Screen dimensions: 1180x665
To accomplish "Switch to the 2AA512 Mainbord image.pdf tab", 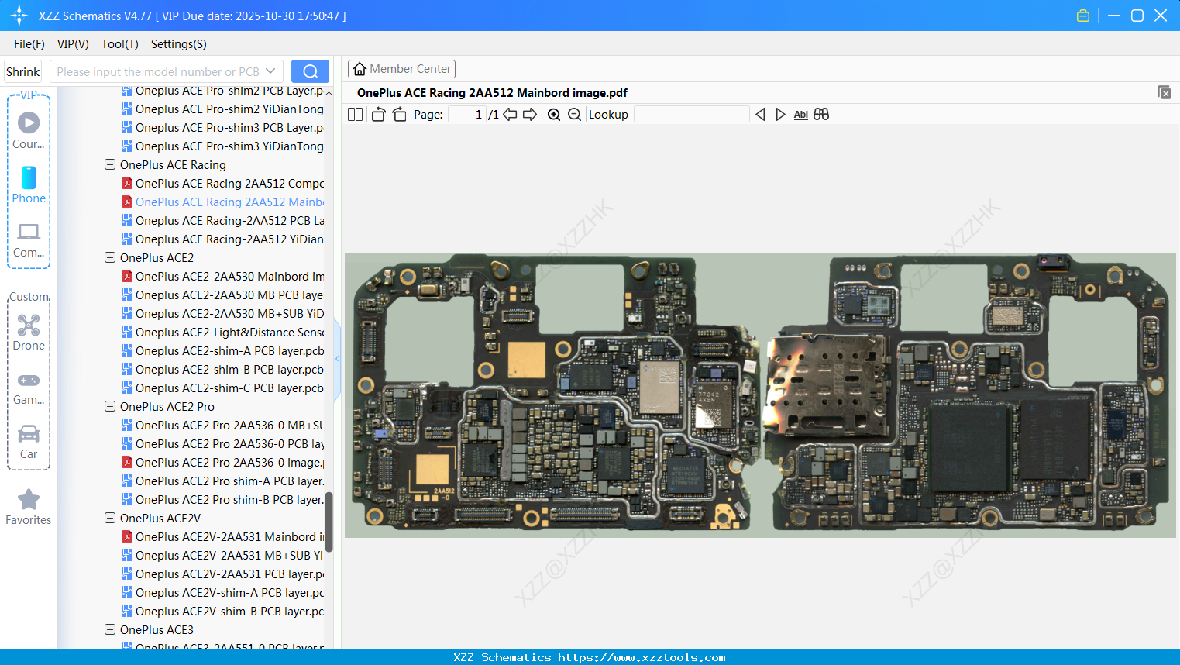I will (x=491, y=92).
